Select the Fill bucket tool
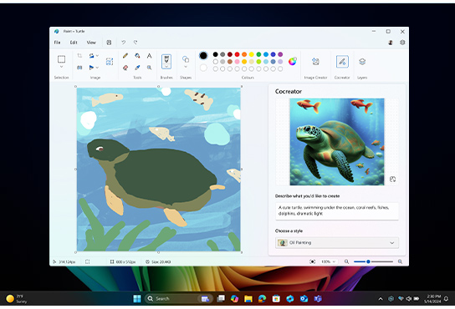Image resolution: width=455 pixels, height=309 pixels. point(137,55)
